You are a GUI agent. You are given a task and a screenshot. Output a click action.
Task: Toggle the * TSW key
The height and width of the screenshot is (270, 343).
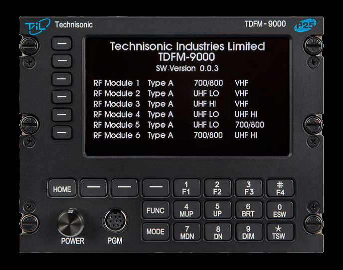click(279, 232)
